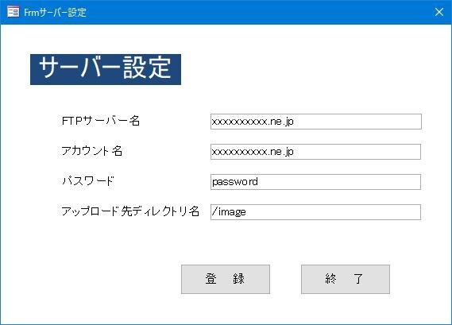Click the Frmサーバー設定 title text
452x325 pixels.
coord(55,12)
